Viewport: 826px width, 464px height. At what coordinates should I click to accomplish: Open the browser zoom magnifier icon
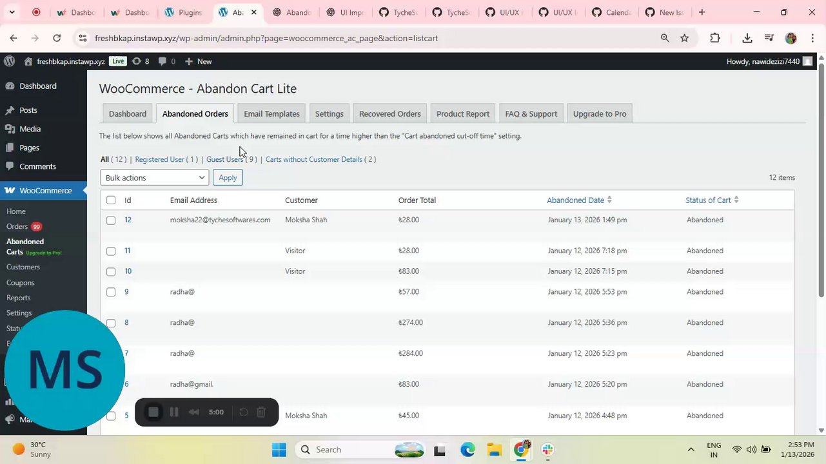[x=665, y=38]
